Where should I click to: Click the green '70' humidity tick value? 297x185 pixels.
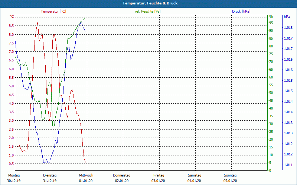pyautogui.click(x=271, y=62)
